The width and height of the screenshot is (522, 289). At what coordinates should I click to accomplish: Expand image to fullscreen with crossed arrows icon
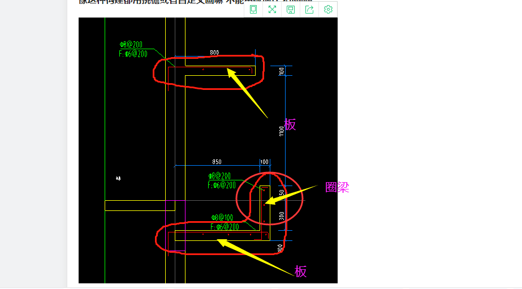(x=272, y=9)
